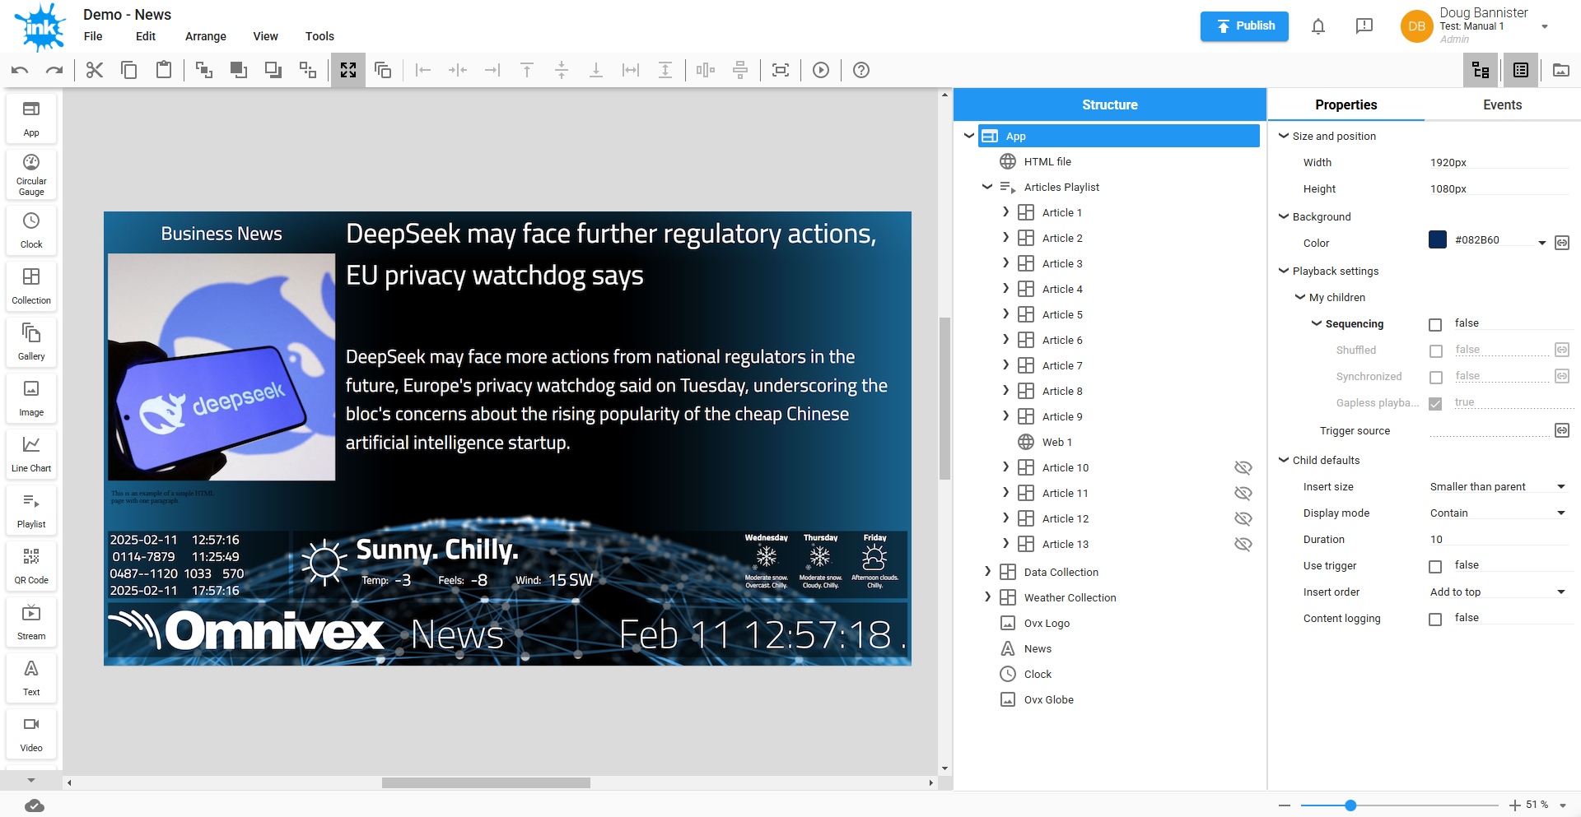
Task: Open the Edit menu
Action: tap(146, 36)
